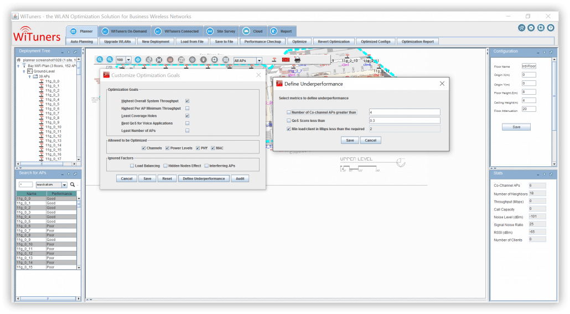
Task: Click Performance Checkup menu item
Action: coord(263,42)
